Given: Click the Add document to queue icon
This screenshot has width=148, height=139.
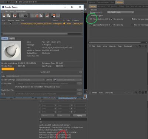Looking at the screenshot, I should 9,16.
